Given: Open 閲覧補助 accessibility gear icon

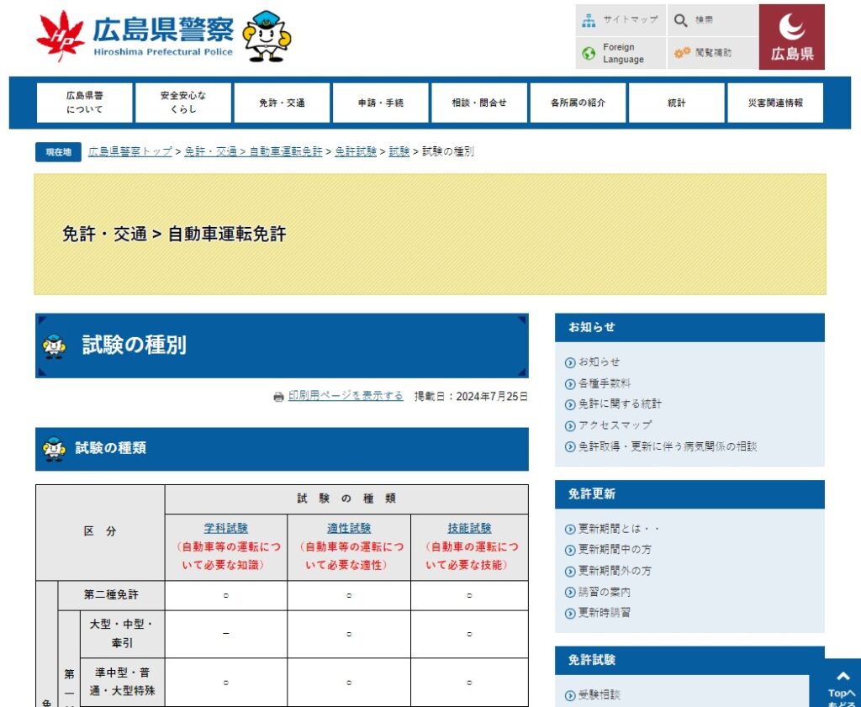Looking at the screenshot, I should coord(681,53).
